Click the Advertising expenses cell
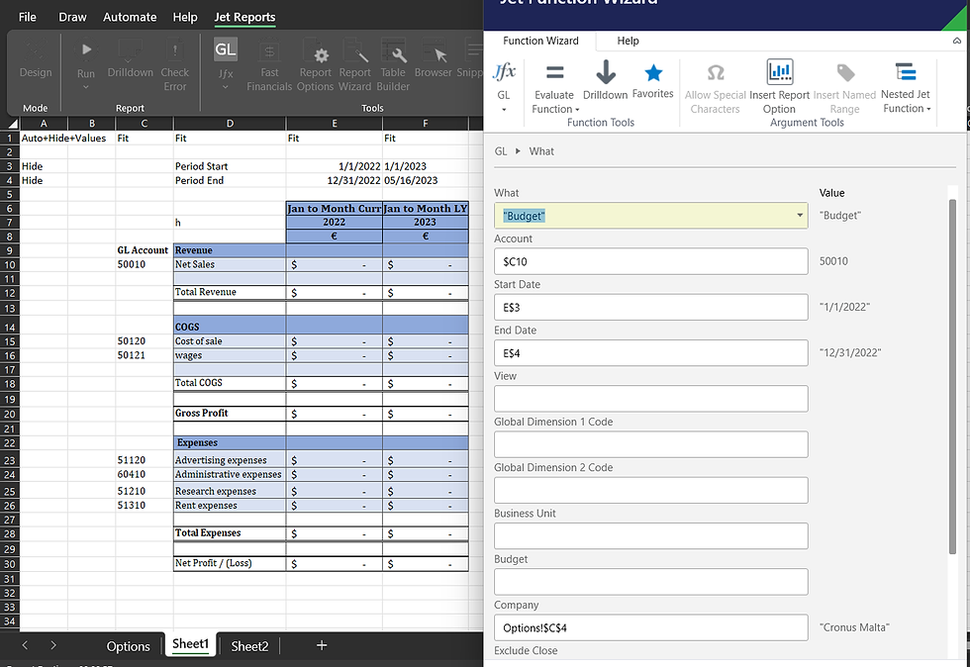 [230, 460]
